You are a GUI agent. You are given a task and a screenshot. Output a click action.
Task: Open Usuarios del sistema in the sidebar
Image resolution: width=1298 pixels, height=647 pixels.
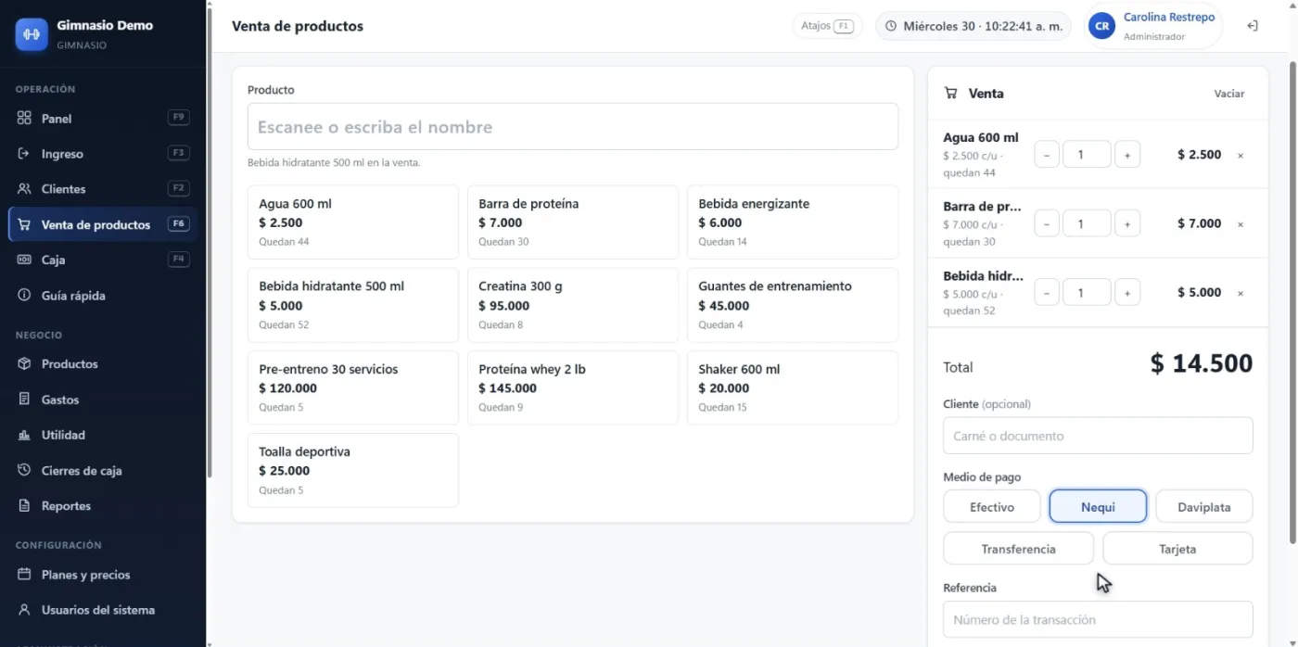pyautogui.click(x=103, y=610)
